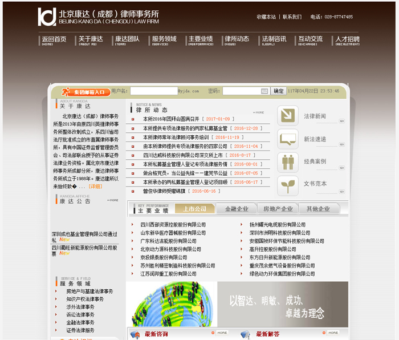Open 收藏本站 link in the header

coord(266,17)
